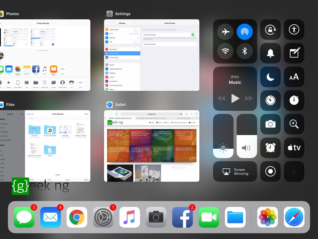
Task: Open Settings from the dock
Action: pyautogui.click(x=103, y=217)
